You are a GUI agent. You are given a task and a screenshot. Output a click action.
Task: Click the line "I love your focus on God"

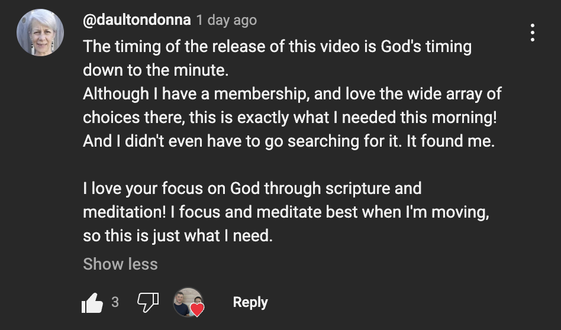coord(252,189)
